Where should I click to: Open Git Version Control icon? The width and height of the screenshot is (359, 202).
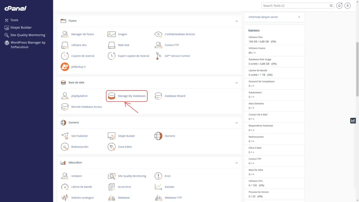[x=158, y=56]
